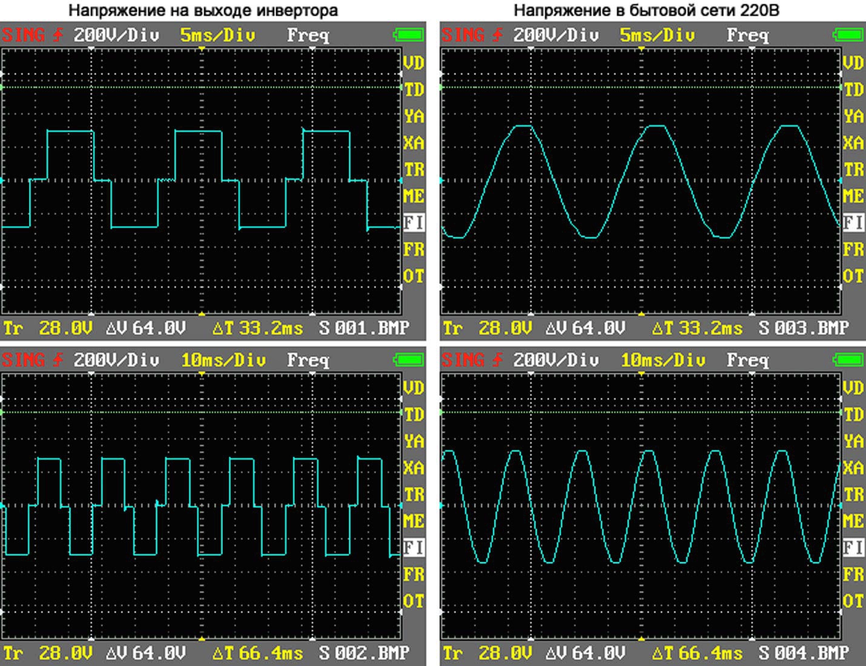This screenshot has width=866, height=666.
Task: Select VD menu item in the 004.BMP scope screen
Action: pyautogui.click(x=853, y=388)
